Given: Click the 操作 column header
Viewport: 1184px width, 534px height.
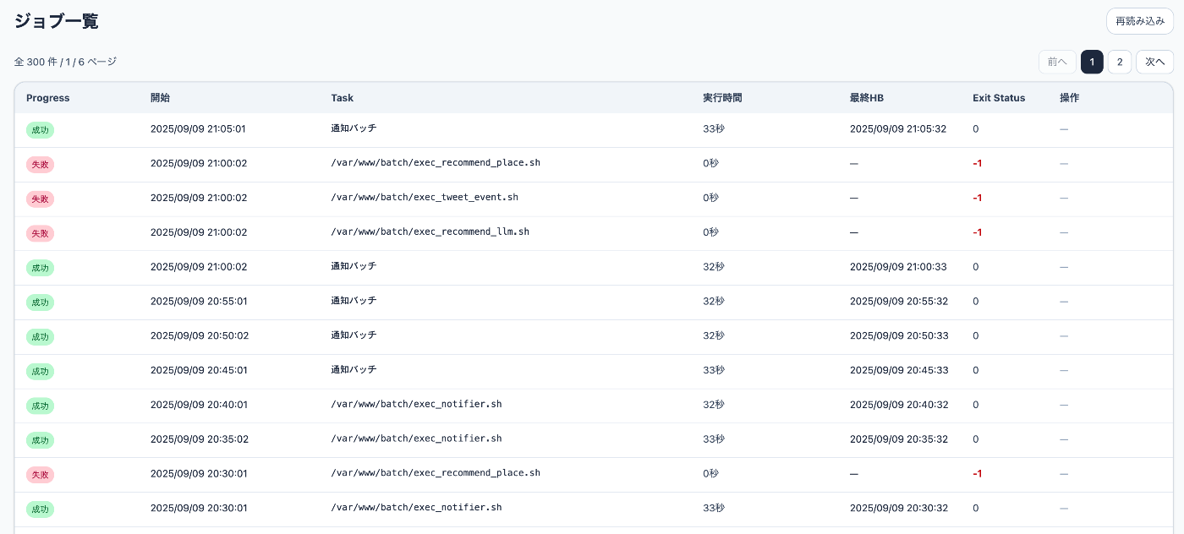Looking at the screenshot, I should 1069,98.
